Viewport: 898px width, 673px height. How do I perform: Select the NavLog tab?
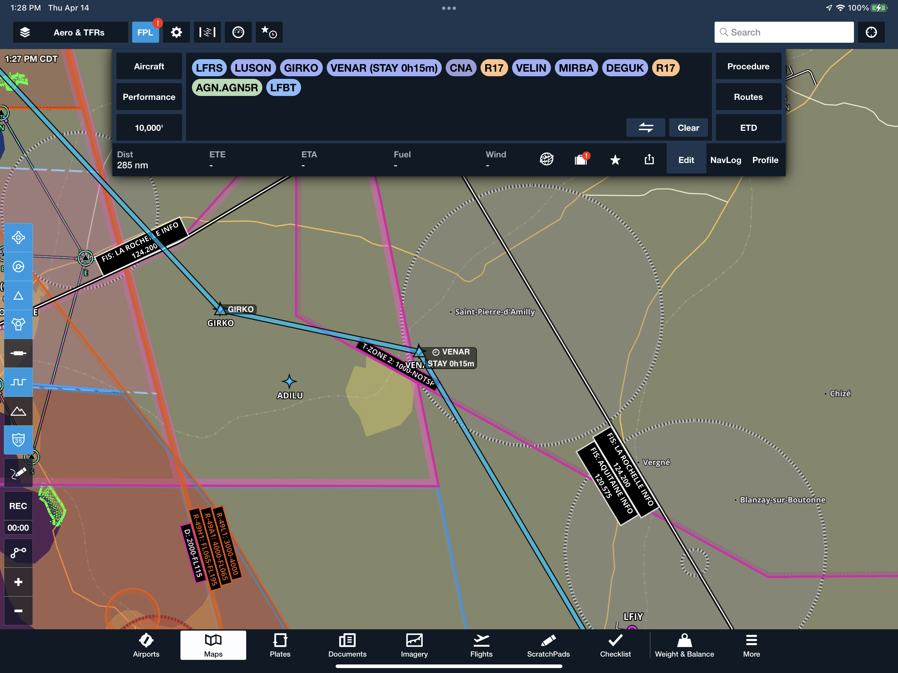725,159
